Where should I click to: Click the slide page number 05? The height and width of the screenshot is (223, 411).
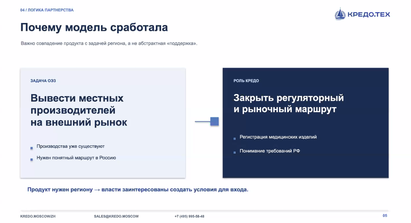[x=385, y=216]
